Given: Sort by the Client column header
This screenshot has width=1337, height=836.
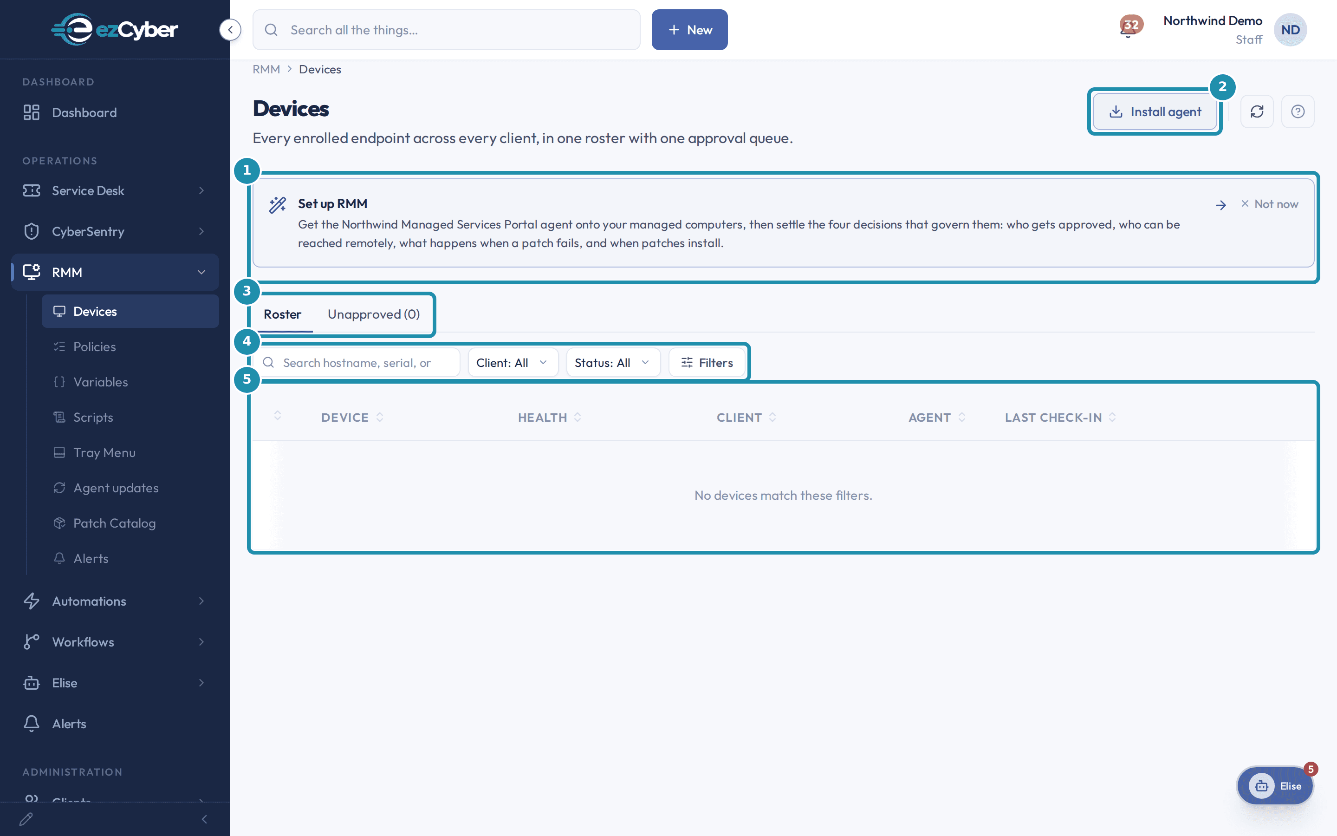Looking at the screenshot, I should 746,418.
